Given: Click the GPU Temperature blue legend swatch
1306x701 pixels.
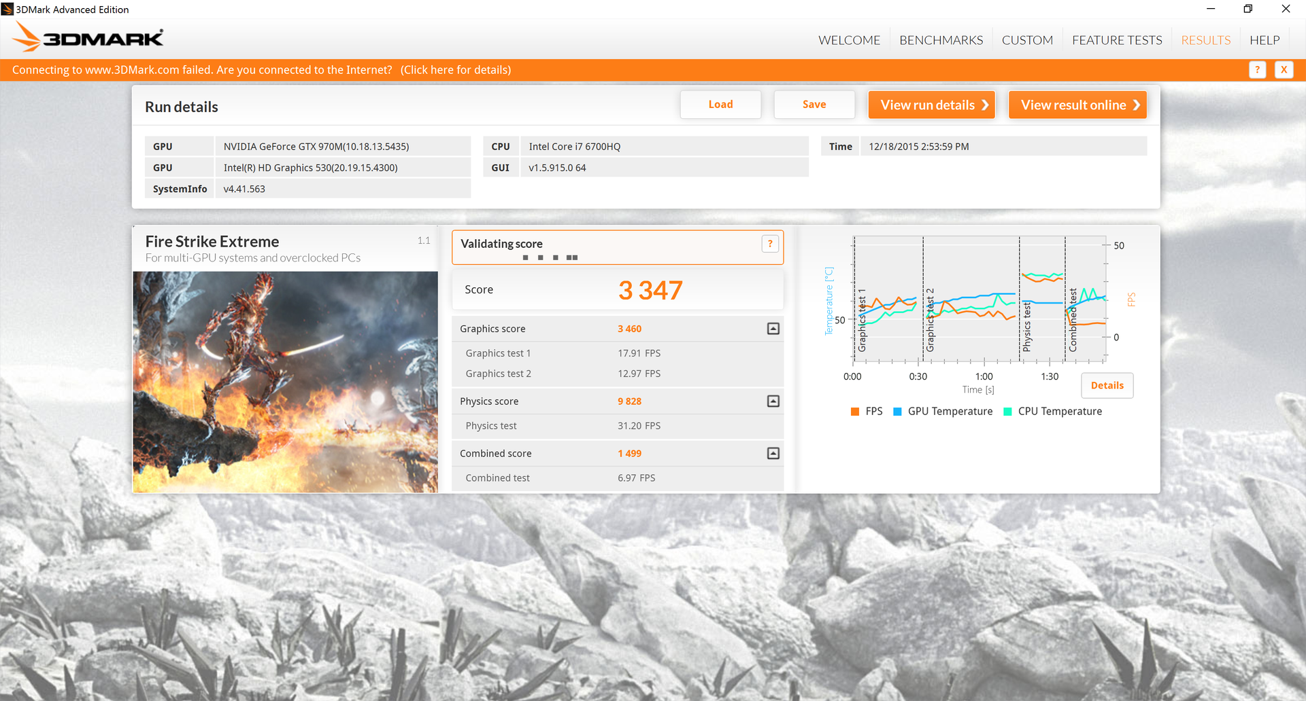Looking at the screenshot, I should pyautogui.click(x=897, y=412).
